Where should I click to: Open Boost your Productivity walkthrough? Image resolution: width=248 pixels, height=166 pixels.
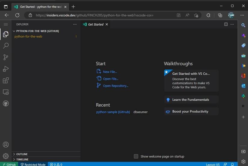(x=191, y=111)
